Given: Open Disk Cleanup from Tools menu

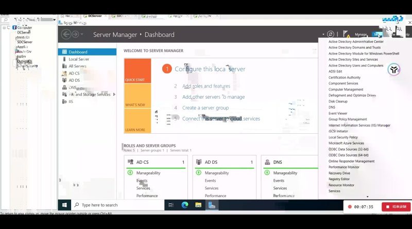Looking at the screenshot, I should pyautogui.click(x=338, y=101).
